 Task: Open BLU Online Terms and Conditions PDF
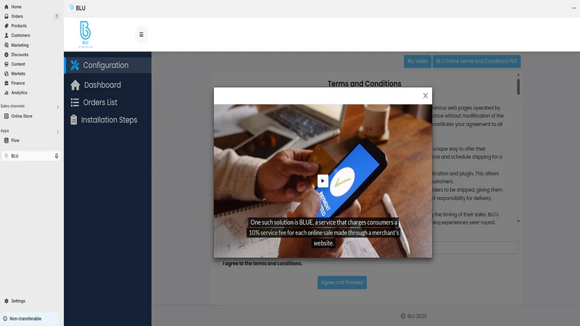pos(476,62)
